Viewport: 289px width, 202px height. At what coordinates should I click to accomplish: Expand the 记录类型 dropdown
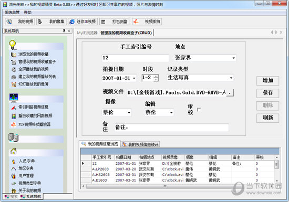pyautogui.click(x=231, y=78)
